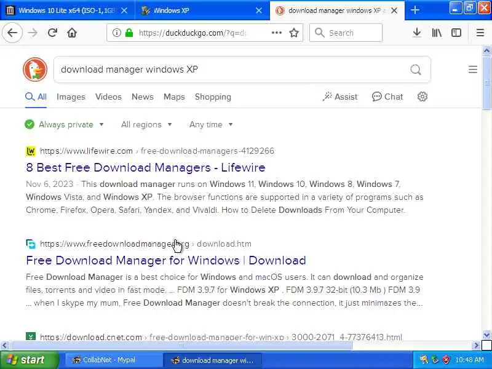This screenshot has height=369, width=492.
Task: Close the Windows XP tab
Action: (x=259, y=10)
